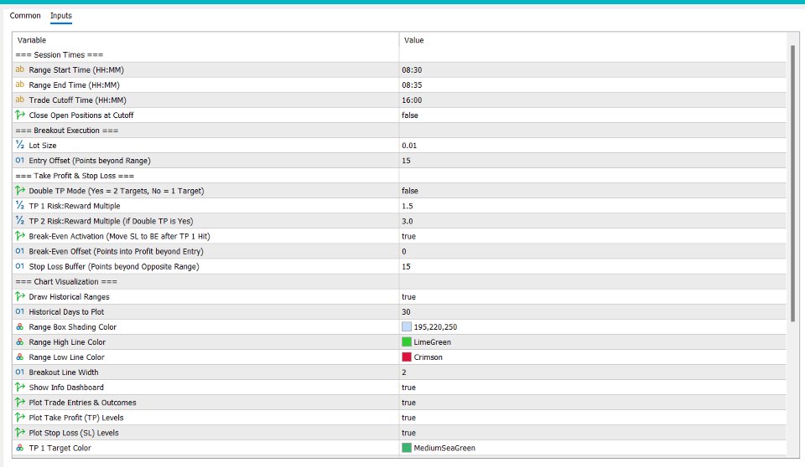
Task: Select the === Session Times === row
Action: (x=399, y=55)
